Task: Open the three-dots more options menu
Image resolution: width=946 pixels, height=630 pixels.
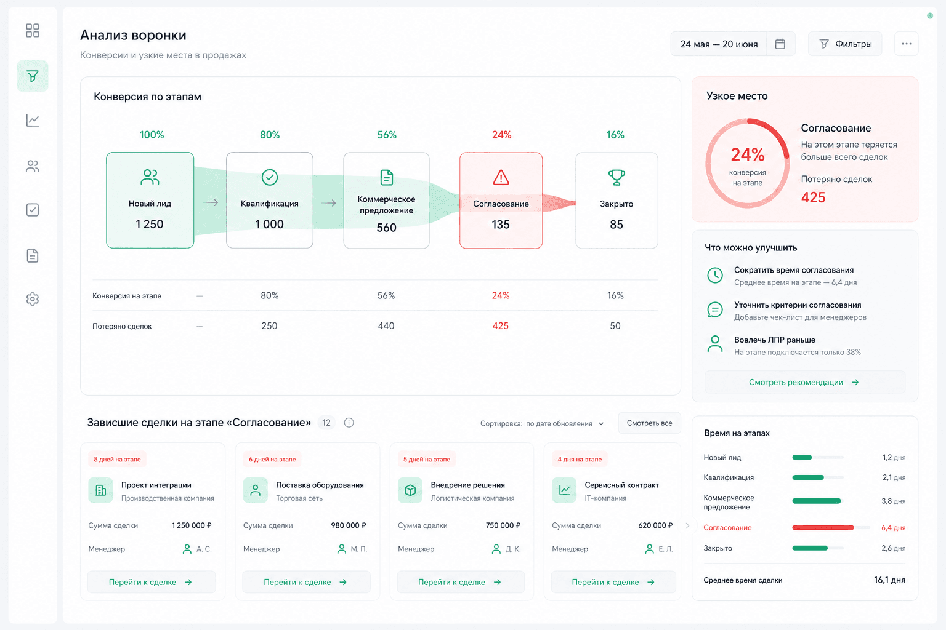Action: click(x=907, y=44)
